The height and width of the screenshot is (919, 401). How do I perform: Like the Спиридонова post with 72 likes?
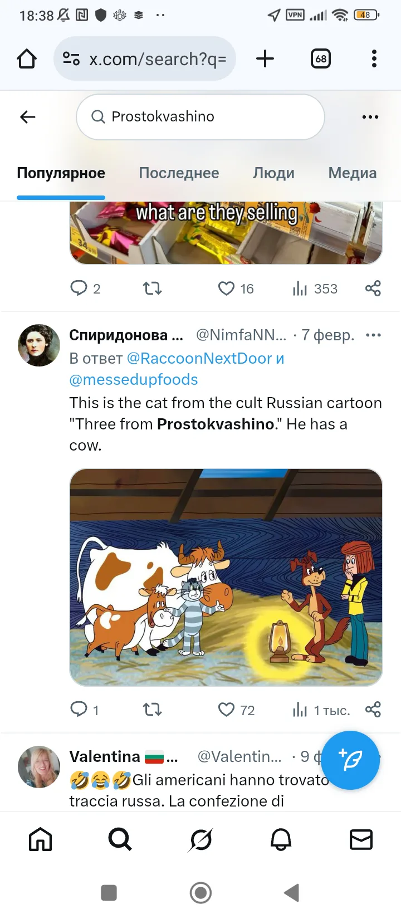point(227,710)
